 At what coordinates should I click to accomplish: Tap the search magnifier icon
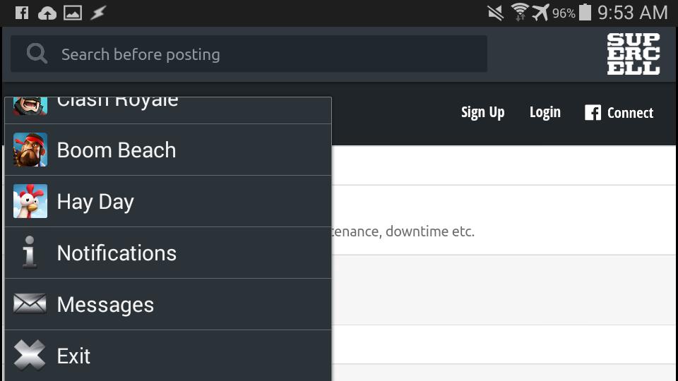tap(37, 54)
